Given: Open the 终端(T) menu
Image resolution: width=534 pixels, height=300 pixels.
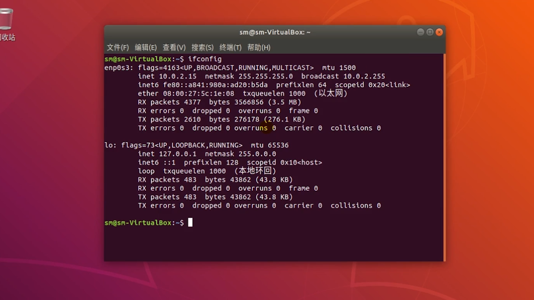Looking at the screenshot, I should [231, 47].
